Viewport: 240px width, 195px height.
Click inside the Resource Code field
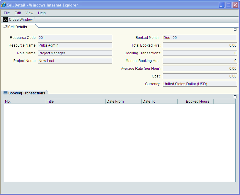click(x=75, y=37)
